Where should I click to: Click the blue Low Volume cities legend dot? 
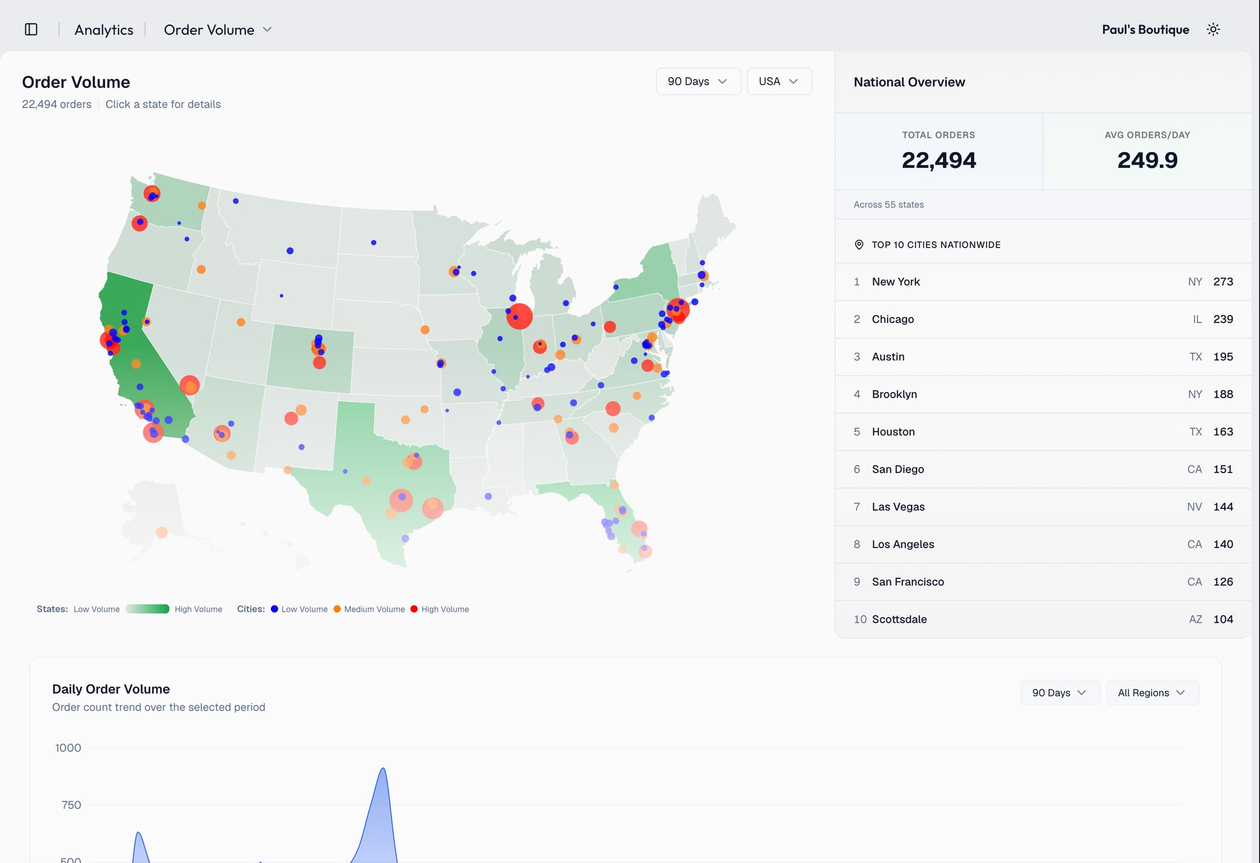[x=275, y=609]
